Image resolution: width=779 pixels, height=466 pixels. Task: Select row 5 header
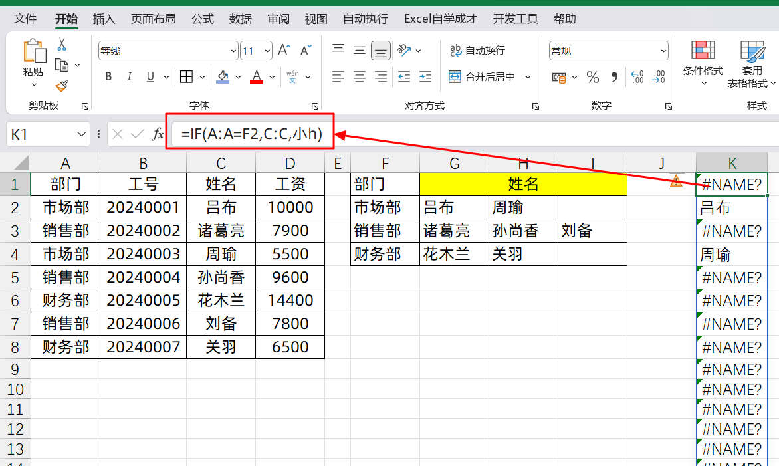coord(15,277)
